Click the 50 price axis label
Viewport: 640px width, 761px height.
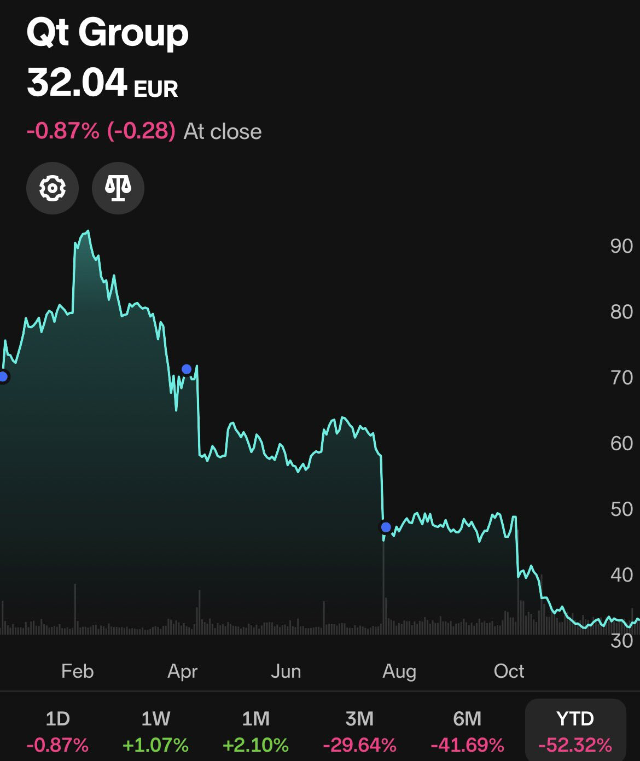621,509
